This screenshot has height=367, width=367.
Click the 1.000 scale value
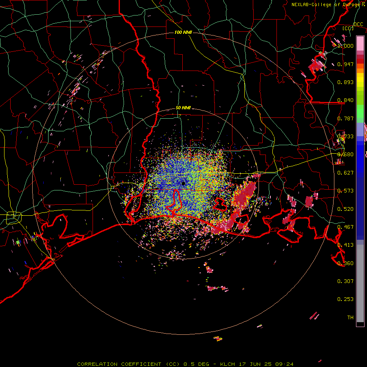pos(345,46)
